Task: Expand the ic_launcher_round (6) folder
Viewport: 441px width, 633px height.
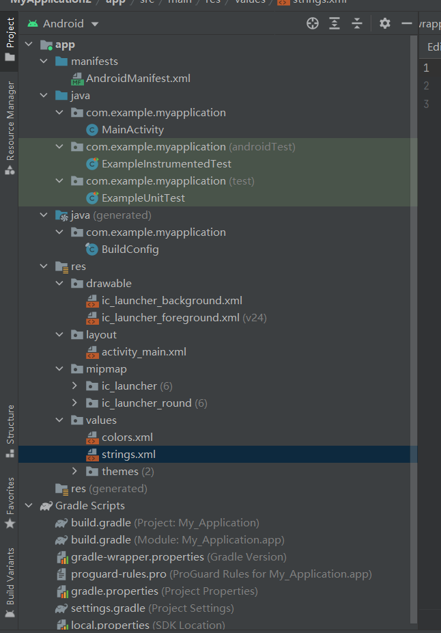Action: 74,403
